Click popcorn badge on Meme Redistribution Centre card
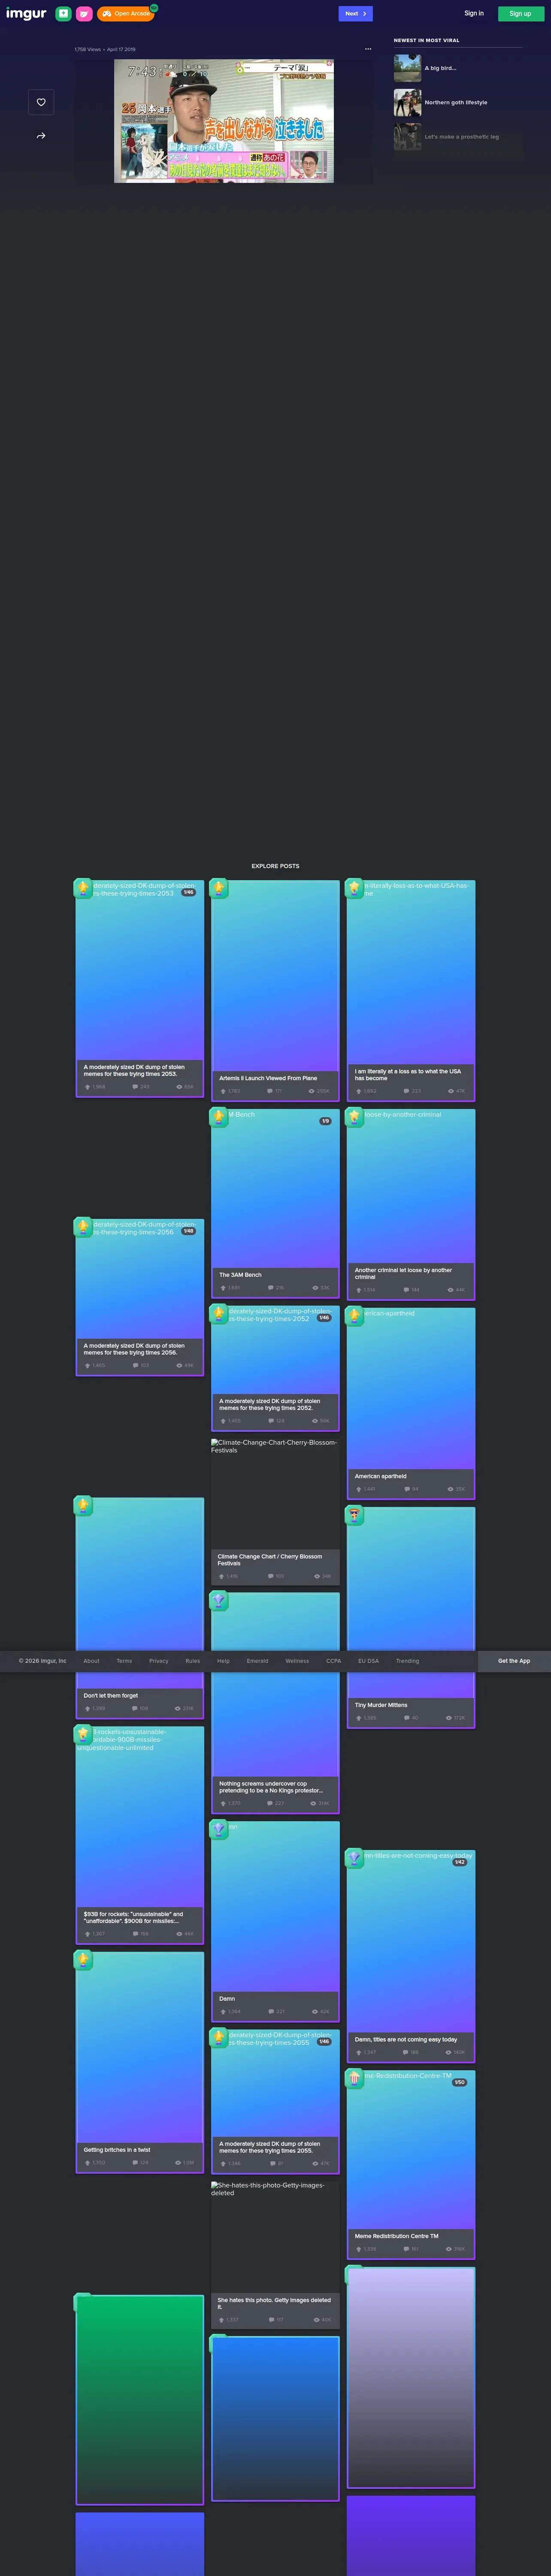 (354, 2078)
